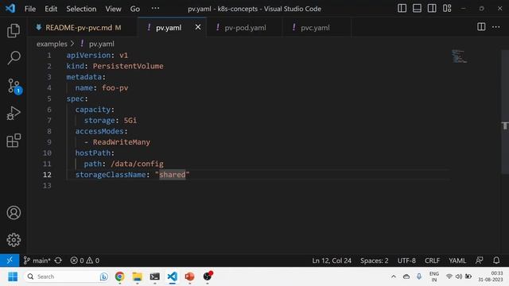Open the Search view in activity bar

pyautogui.click(x=14, y=58)
